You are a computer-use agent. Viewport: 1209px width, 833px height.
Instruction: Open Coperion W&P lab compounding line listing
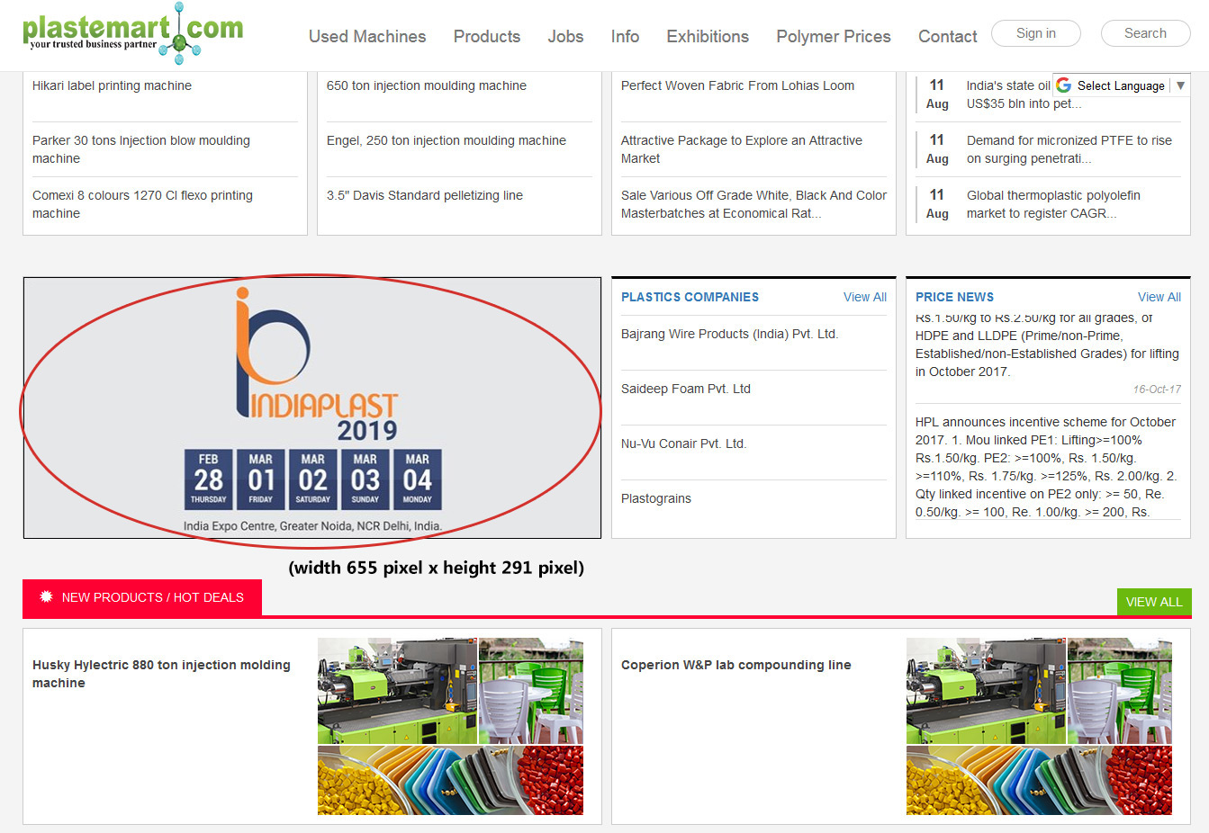coord(735,665)
